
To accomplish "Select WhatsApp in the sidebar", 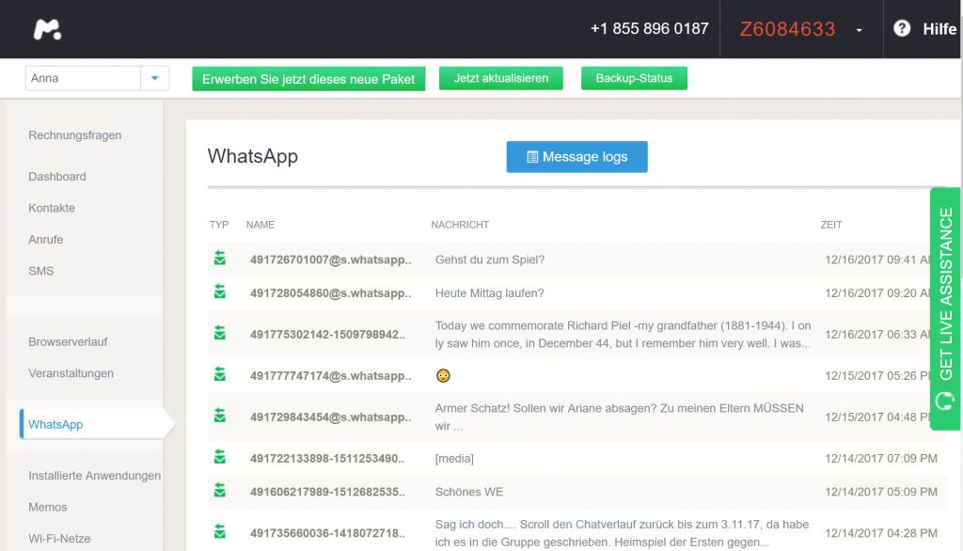I will coord(55,424).
